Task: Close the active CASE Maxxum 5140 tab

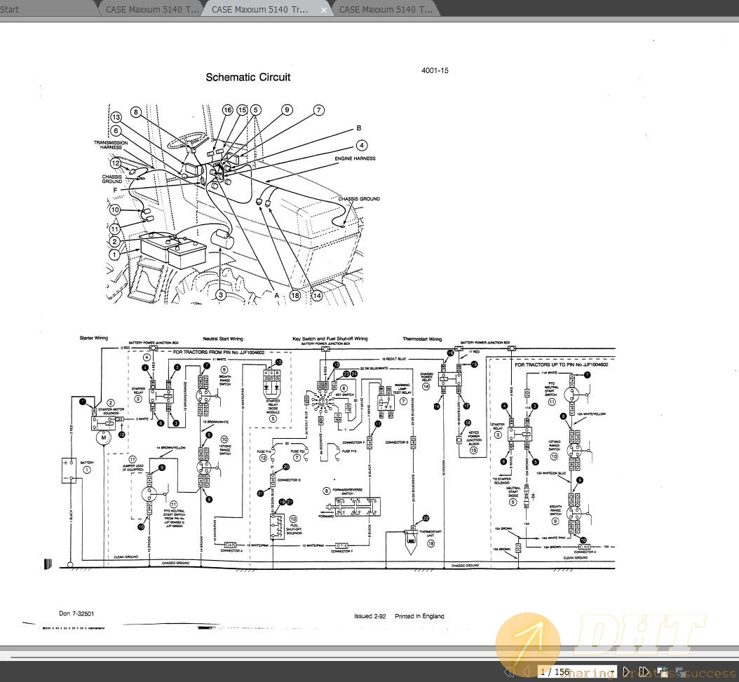Action: [324, 10]
